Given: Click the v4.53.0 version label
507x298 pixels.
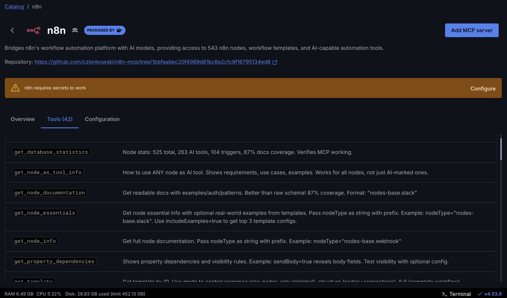Looking at the screenshot, I should [x=493, y=294].
